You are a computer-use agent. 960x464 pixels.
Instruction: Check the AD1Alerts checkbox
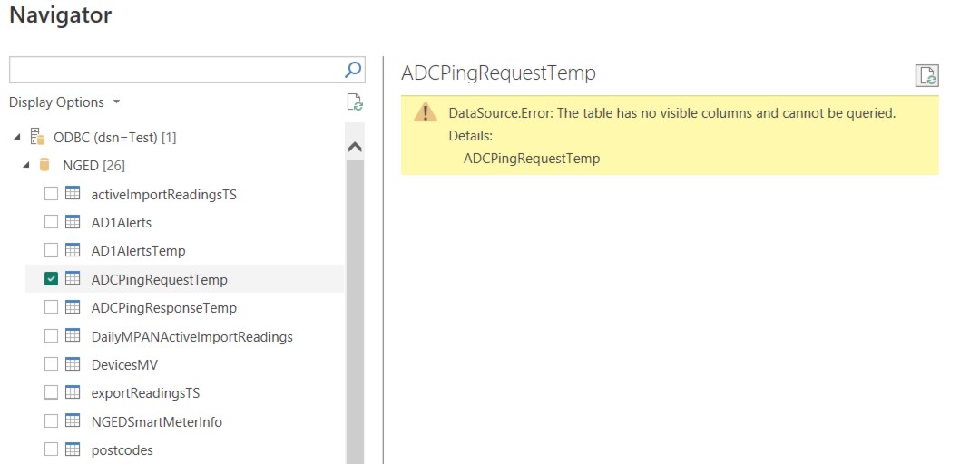[x=51, y=222]
